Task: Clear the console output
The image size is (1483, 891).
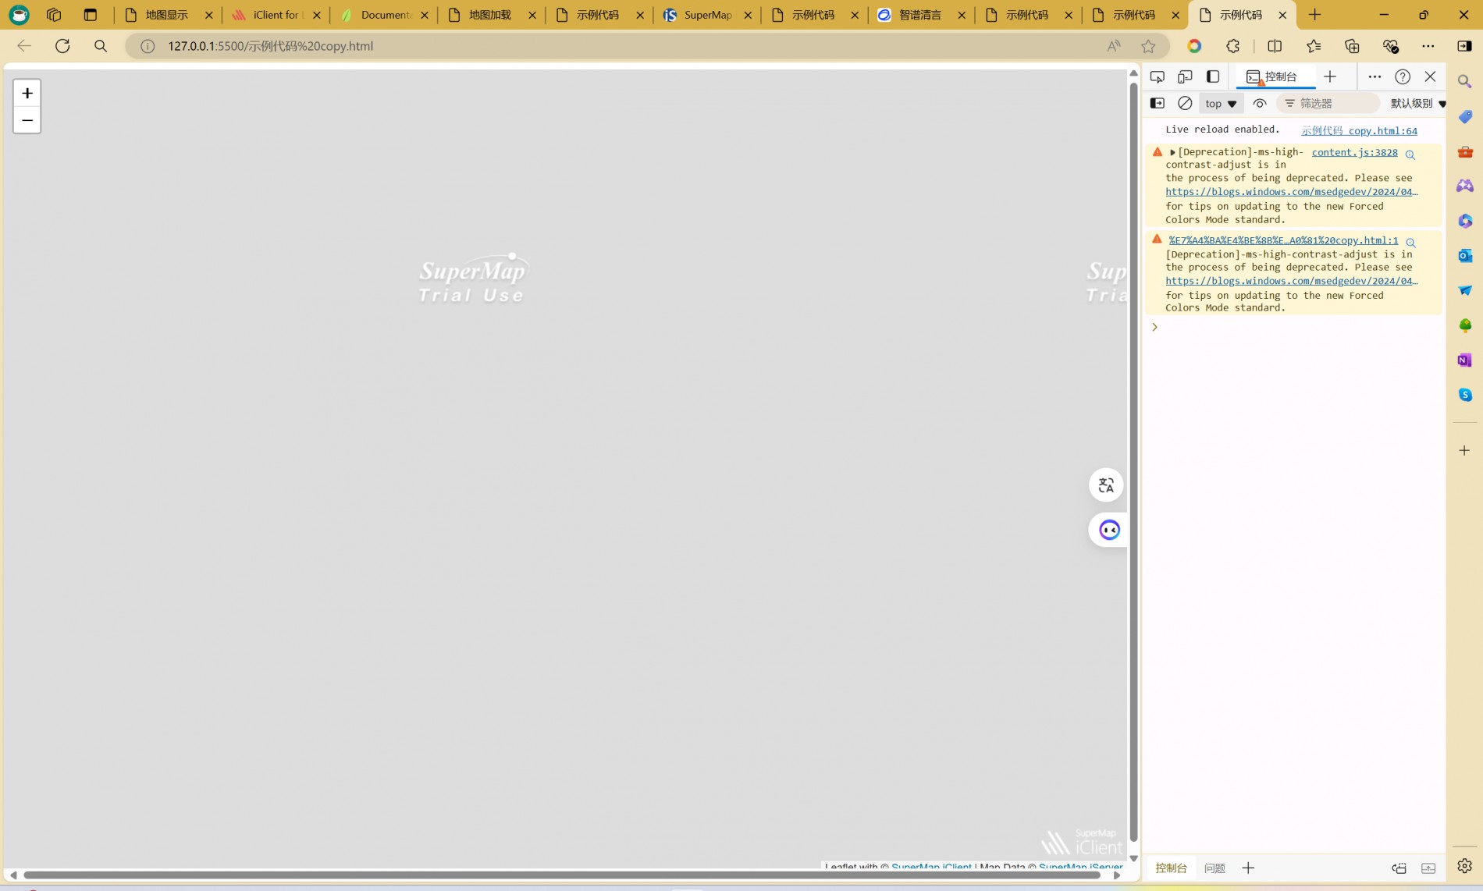Action: click(1185, 103)
